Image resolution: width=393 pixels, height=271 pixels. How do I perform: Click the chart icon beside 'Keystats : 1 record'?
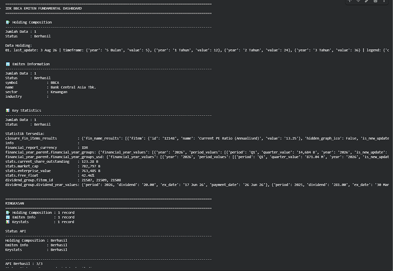(x=8, y=222)
